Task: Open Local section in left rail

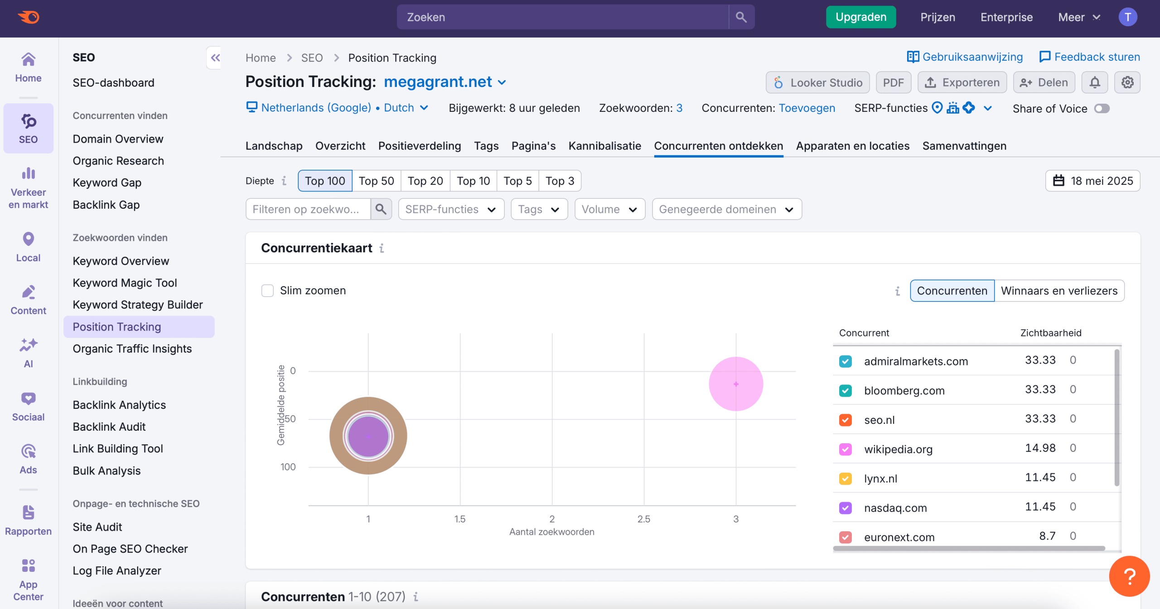Action: 28,247
